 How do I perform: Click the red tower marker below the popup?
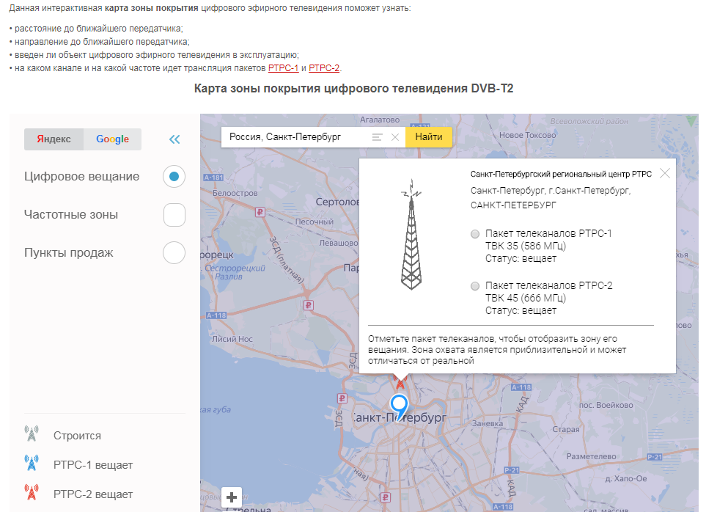pos(400,381)
